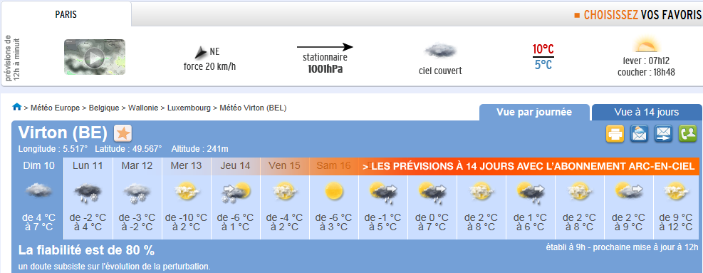
Task: Add Virton to favorites with star icon
Action: click(x=123, y=133)
